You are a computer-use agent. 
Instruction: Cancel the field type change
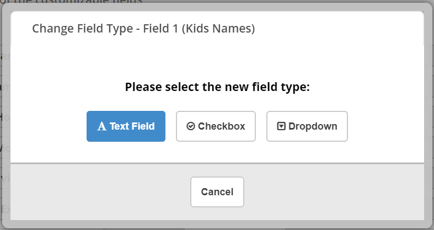(217, 192)
